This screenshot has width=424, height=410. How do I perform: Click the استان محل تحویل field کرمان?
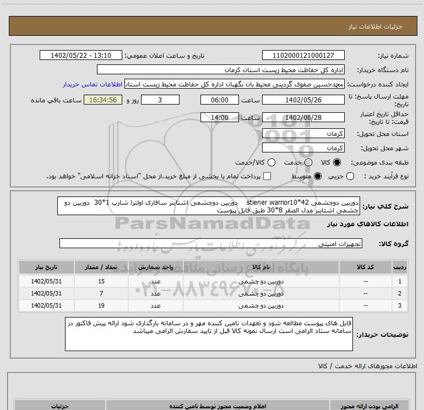point(303,134)
